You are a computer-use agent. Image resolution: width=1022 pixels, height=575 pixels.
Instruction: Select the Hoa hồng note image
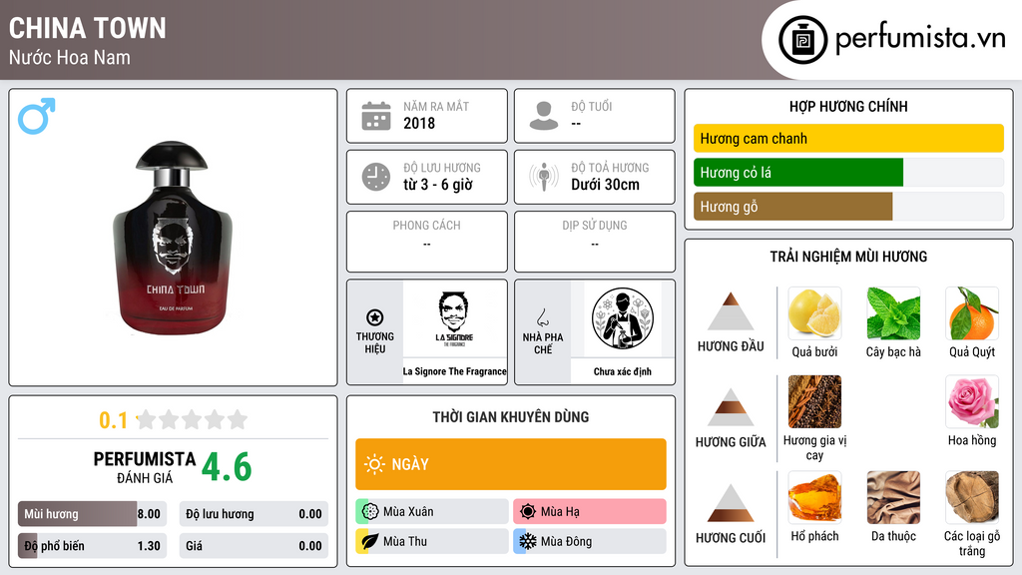click(x=972, y=401)
